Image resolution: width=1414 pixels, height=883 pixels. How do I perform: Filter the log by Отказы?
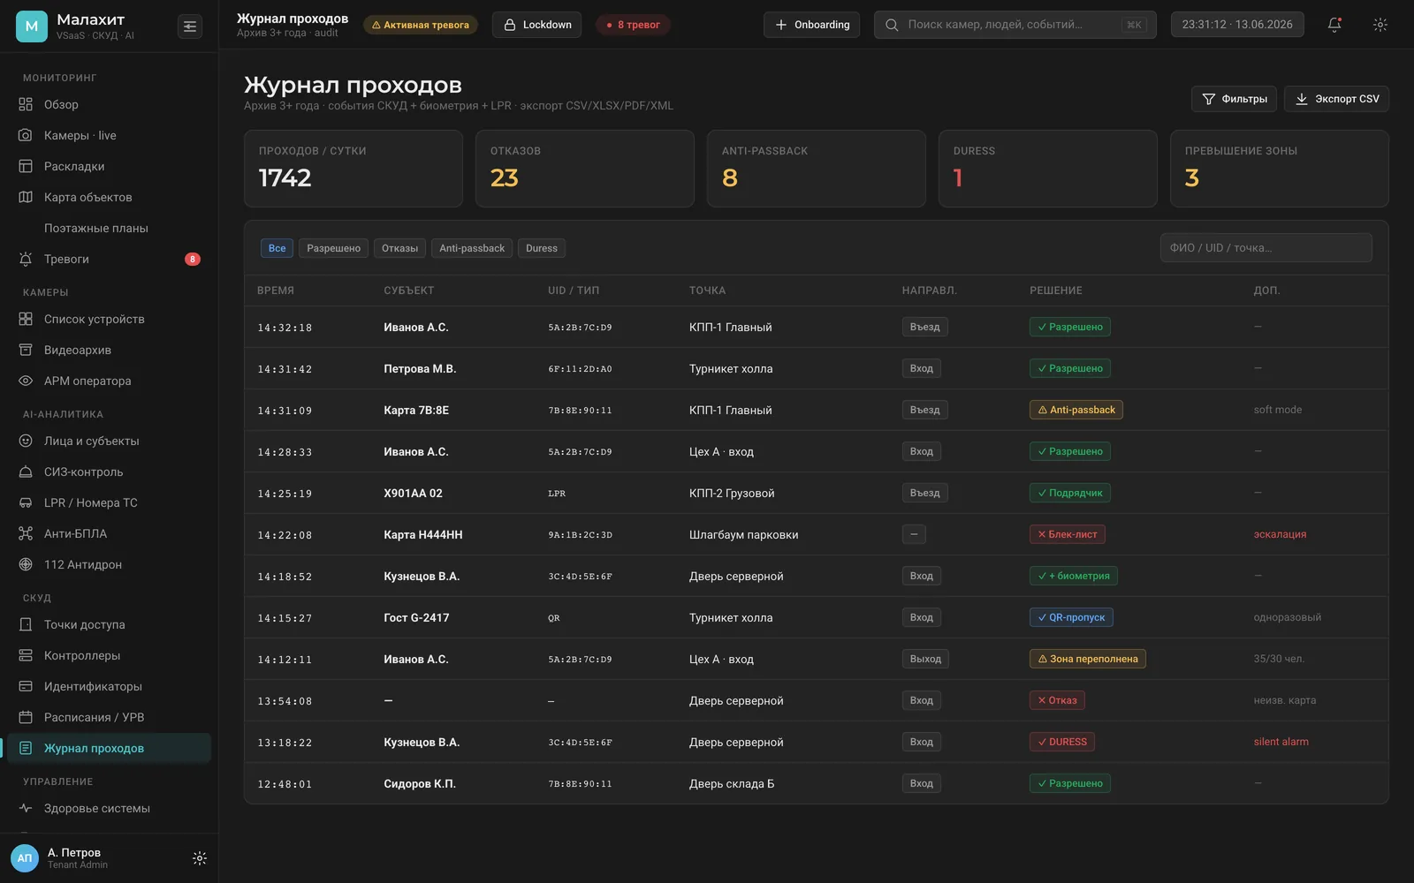[399, 248]
